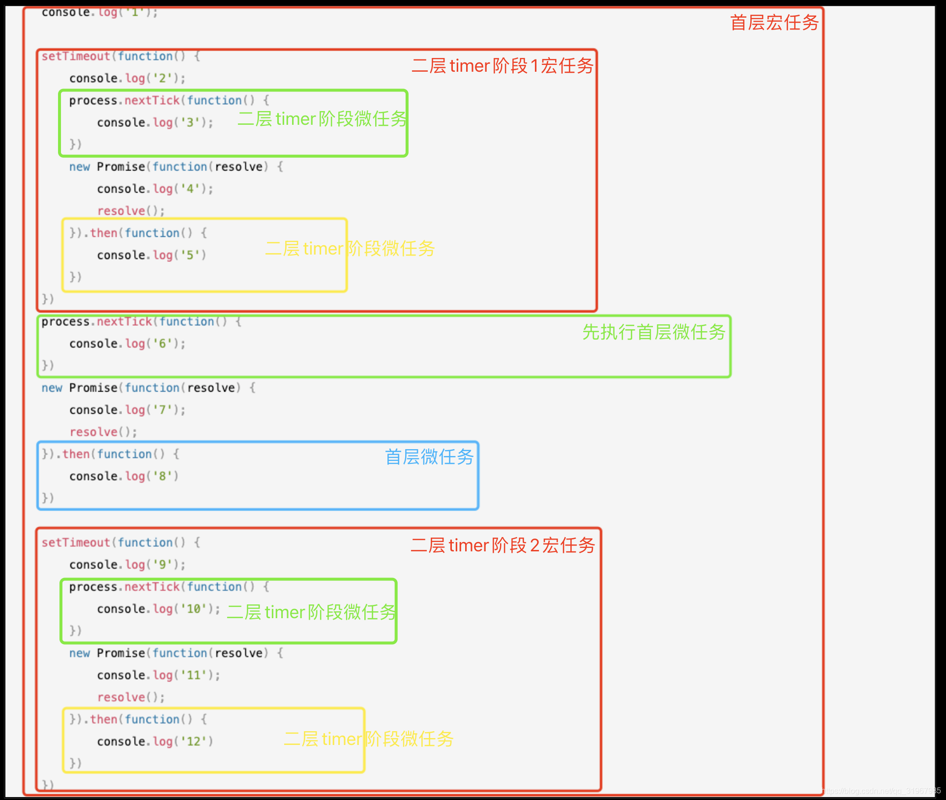
Task: Click the 二层 timer 阶段1宏任务 label
Action: tap(503, 66)
